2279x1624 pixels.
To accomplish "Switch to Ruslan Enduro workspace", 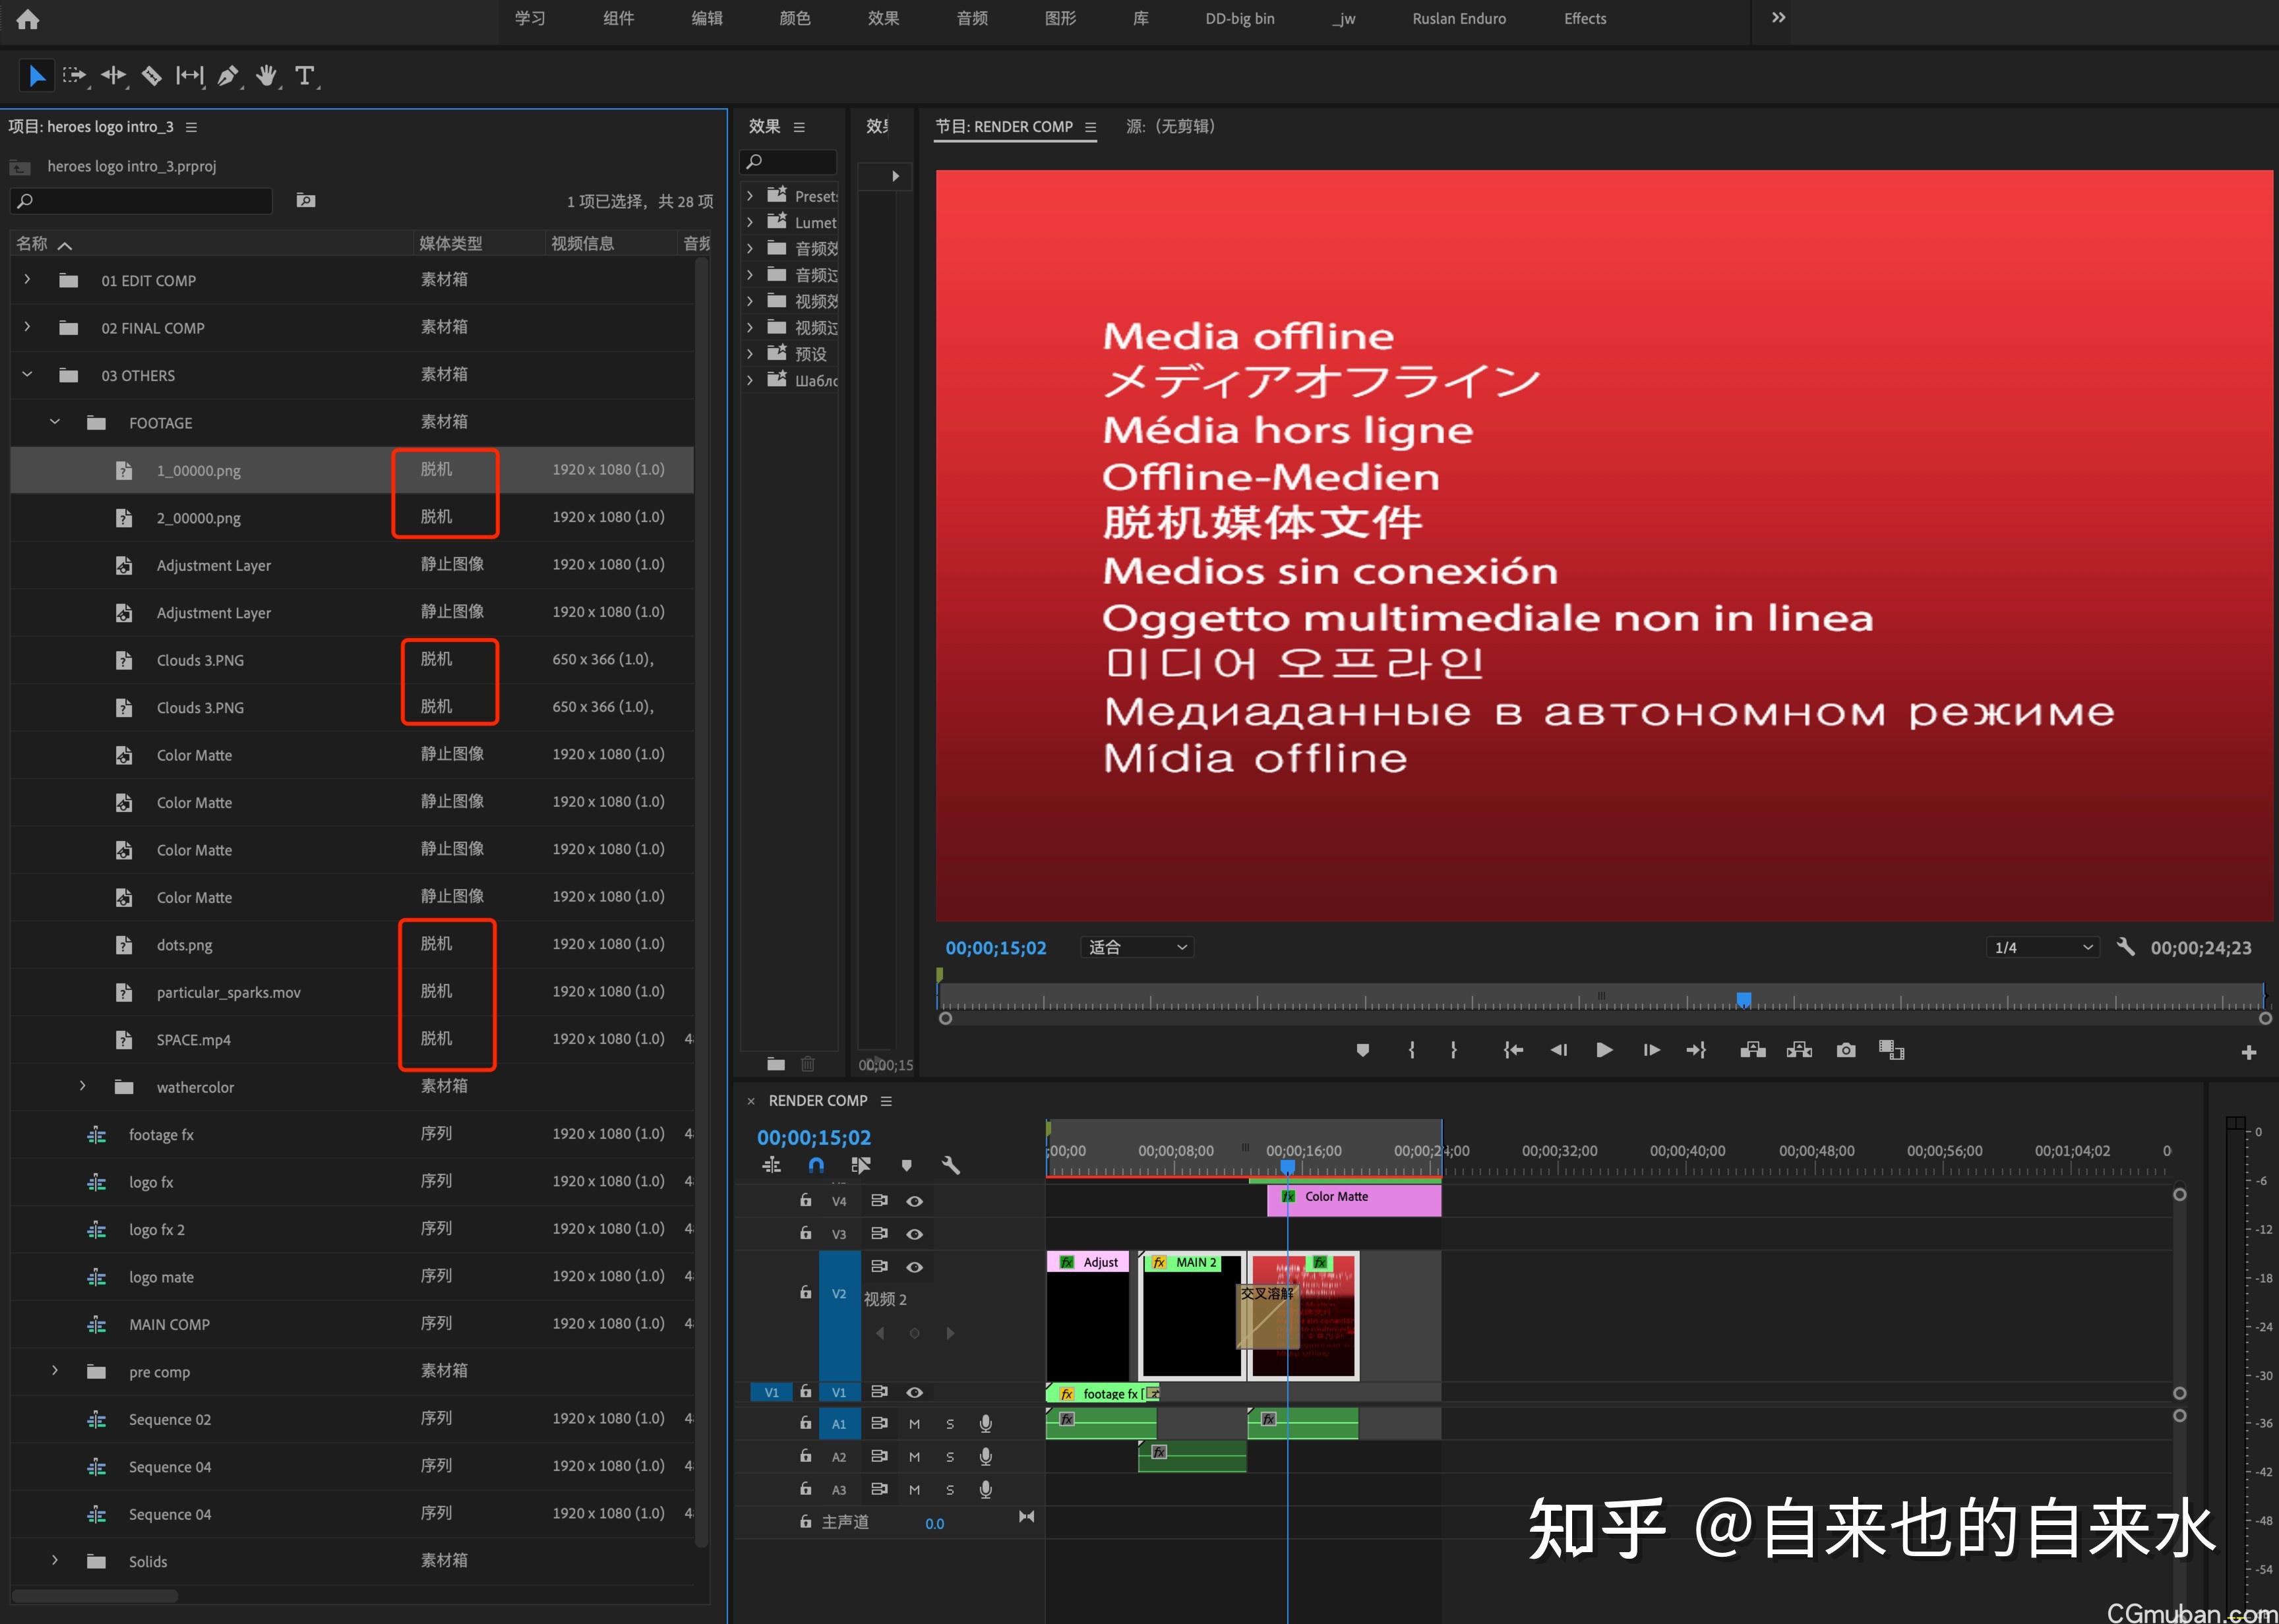I will 1459,19.
